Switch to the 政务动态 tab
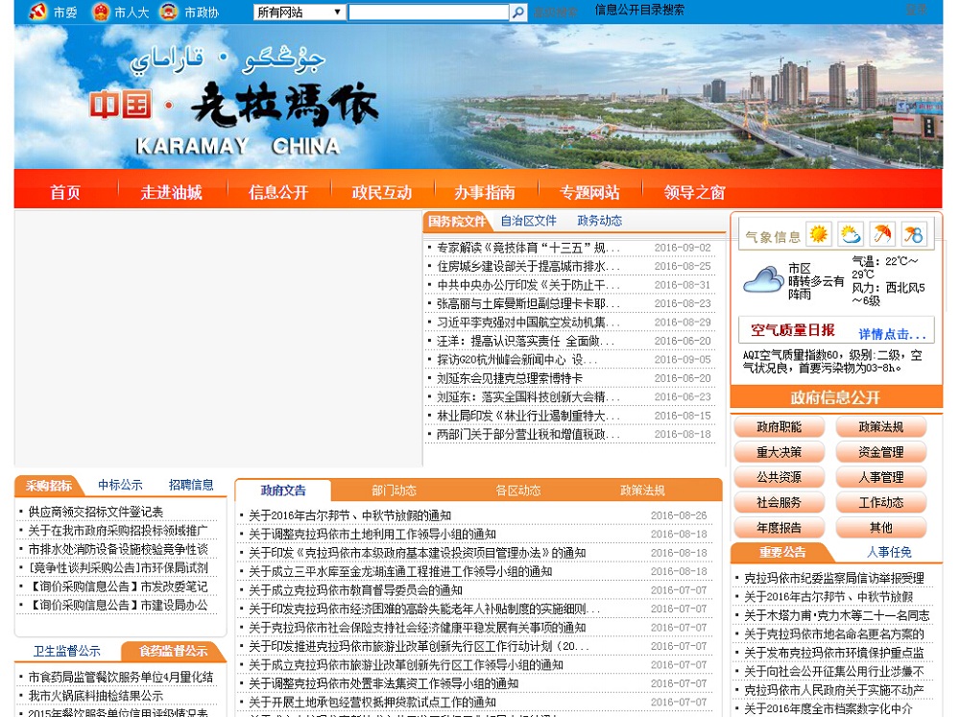The image size is (960, 717). tap(599, 221)
